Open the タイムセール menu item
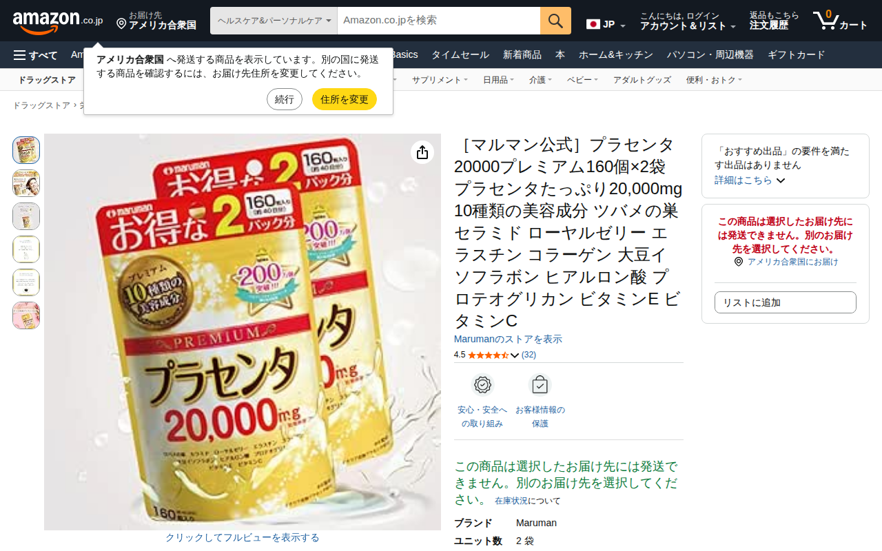The height and width of the screenshot is (551, 882). pyautogui.click(x=460, y=55)
